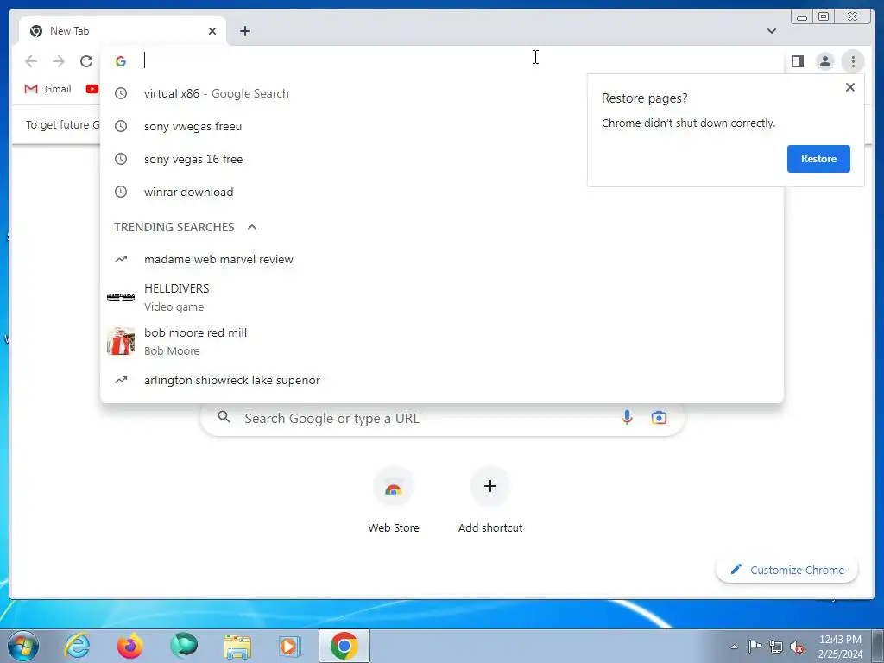Open the YouTube bookmark icon
This screenshot has width=884, height=663.
tap(92, 89)
